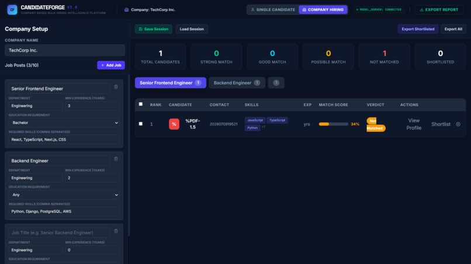Edit the Backend Engineer title field
The width and height of the screenshot is (471, 264).
59,161
